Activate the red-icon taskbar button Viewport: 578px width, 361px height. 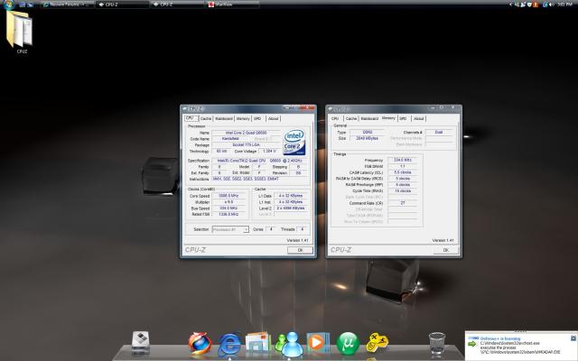click(x=232, y=5)
